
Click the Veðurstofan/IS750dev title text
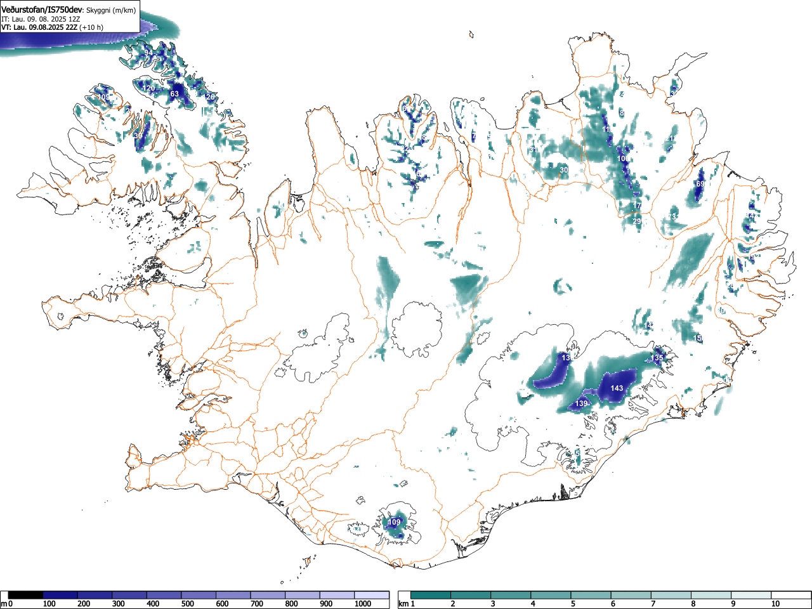42,9
